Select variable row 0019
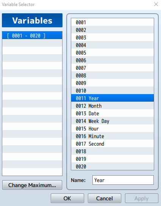Screen dimensions: 161x206 [x=113, y=159]
